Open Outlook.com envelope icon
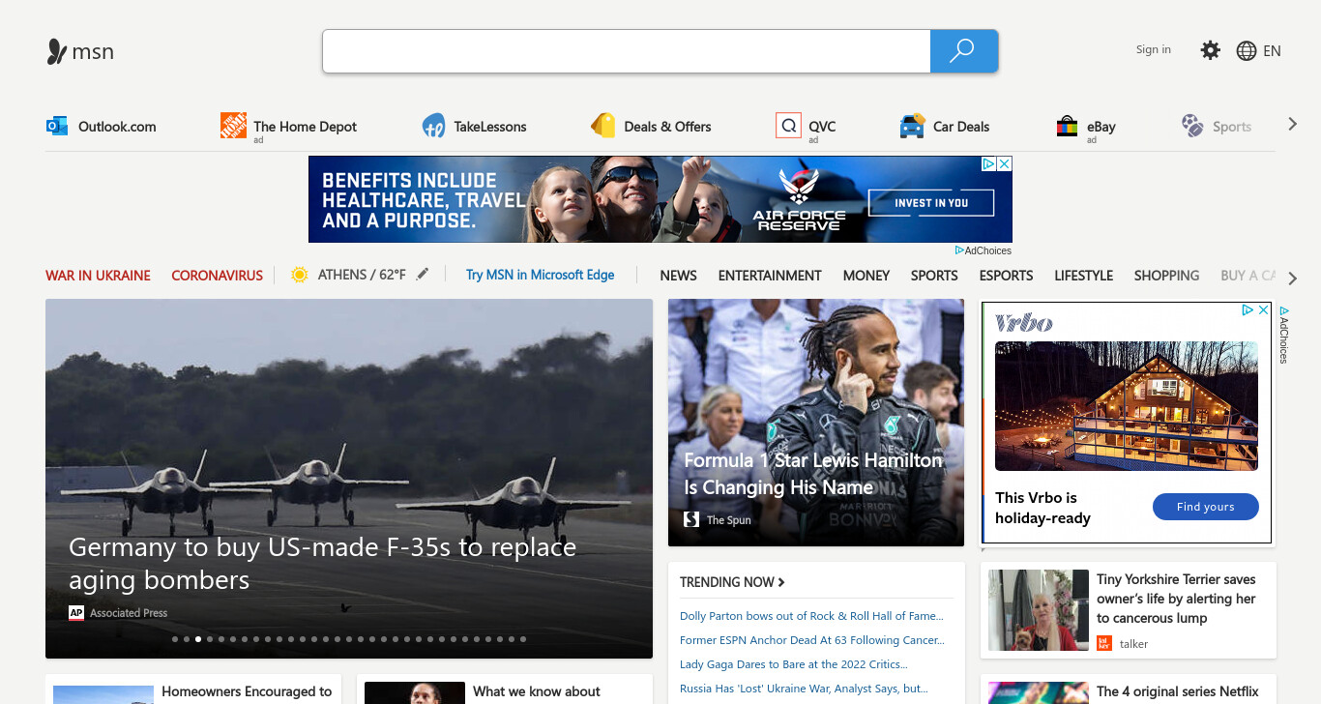 (x=57, y=126)
